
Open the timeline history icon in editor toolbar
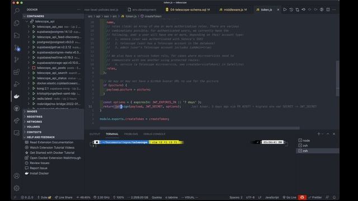(x=291, y=9)
